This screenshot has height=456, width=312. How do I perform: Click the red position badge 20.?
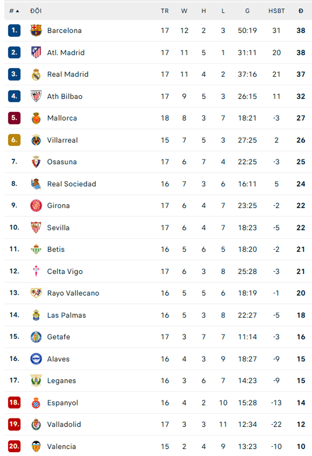point(14,446)
